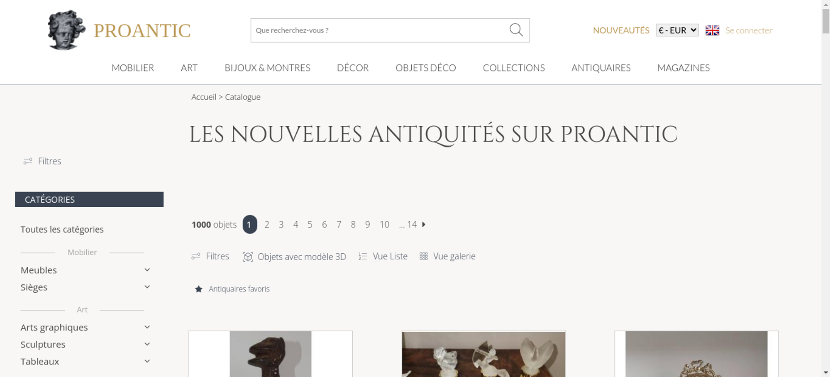Select Objets avec modèle 3D icon

pos(248,257)
